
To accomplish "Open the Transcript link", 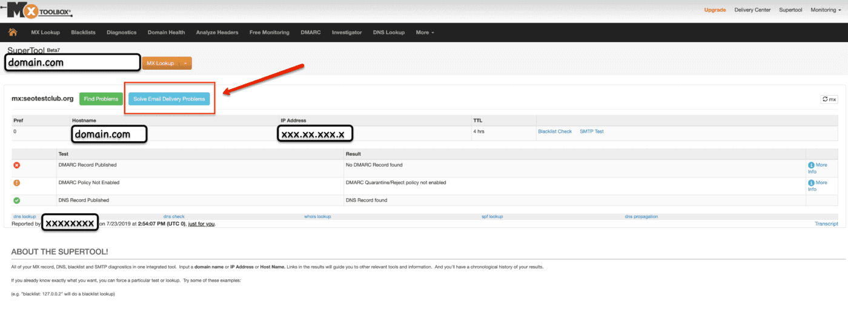I will (x=826, y=224).
